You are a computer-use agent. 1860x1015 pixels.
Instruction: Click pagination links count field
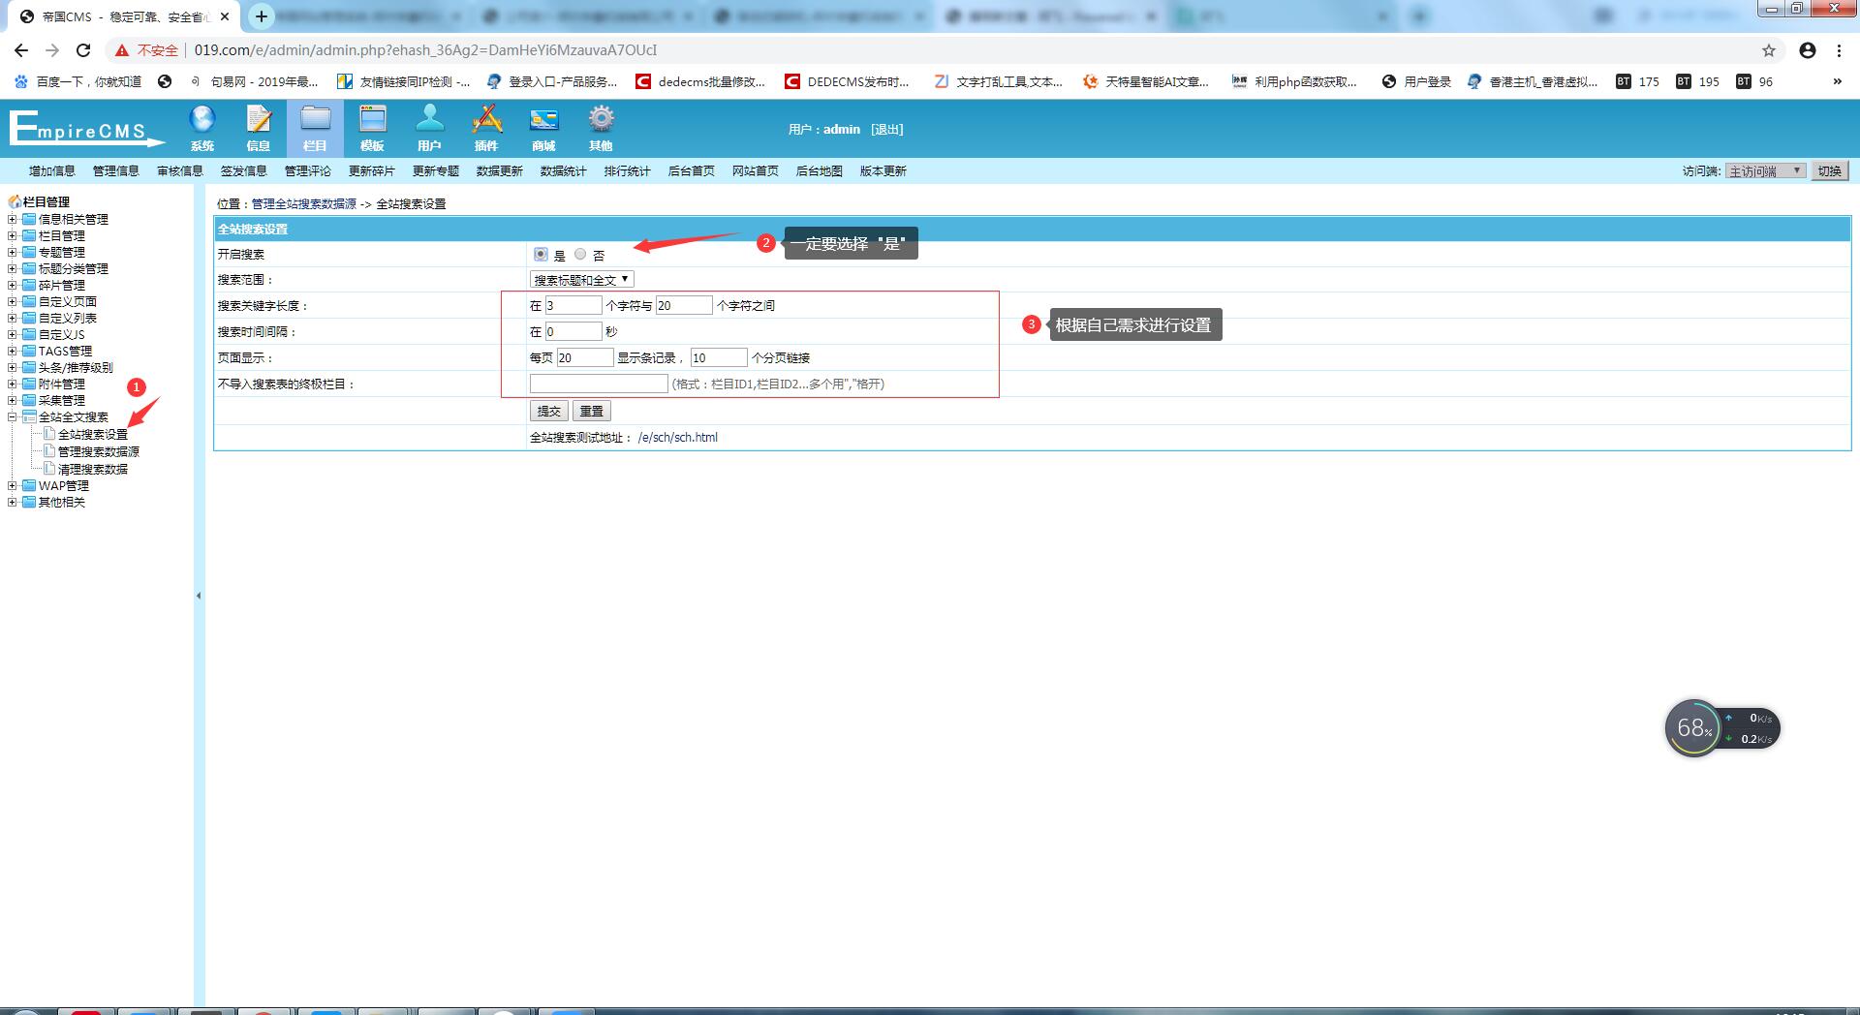click(719, 357)
